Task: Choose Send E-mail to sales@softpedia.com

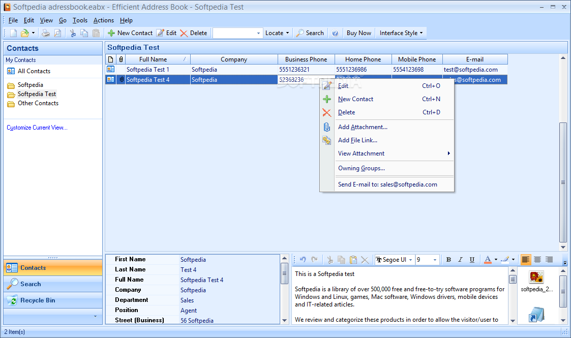Action: click(387, 185)
